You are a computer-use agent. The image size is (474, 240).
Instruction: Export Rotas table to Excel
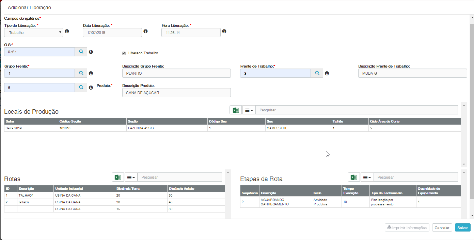point(117,177)
